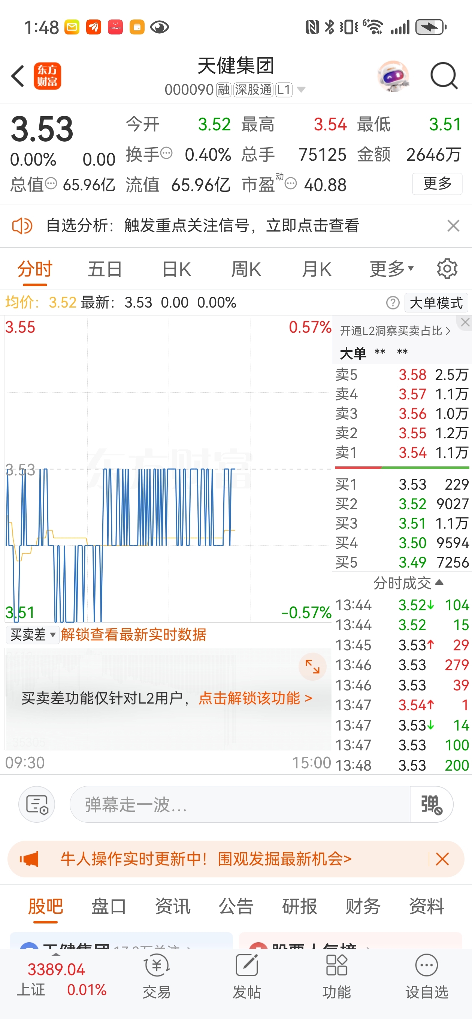Viewport: 472px width, 1019px height.
Task: Switch to 月K chart tab
Action: [317, 270]
